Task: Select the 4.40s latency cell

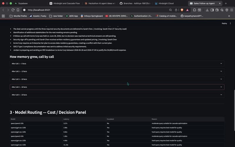Action: 84,141
